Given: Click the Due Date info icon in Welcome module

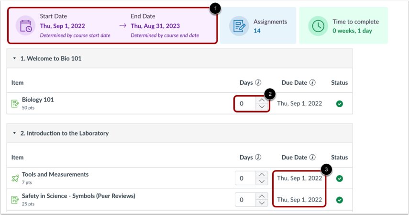Looking at the screenshot, I should (313, 83).
